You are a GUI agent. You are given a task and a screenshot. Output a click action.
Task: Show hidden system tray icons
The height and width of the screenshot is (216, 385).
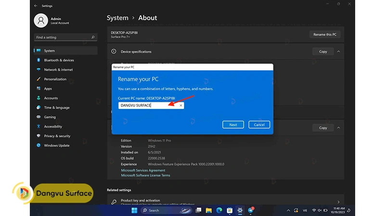coord(288,210)
